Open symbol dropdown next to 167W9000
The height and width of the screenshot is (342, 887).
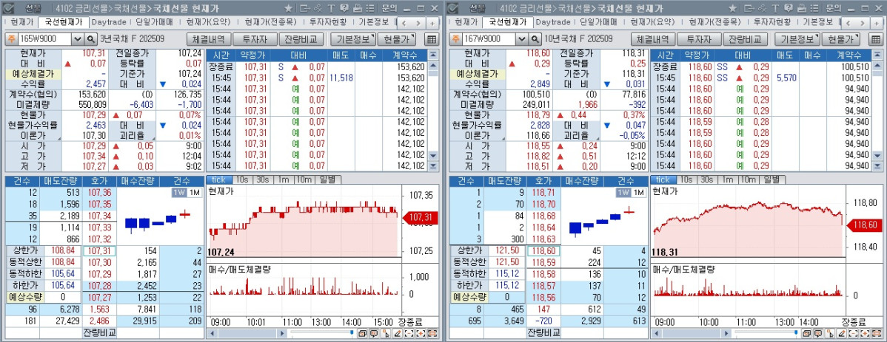(x=521, y=39)
